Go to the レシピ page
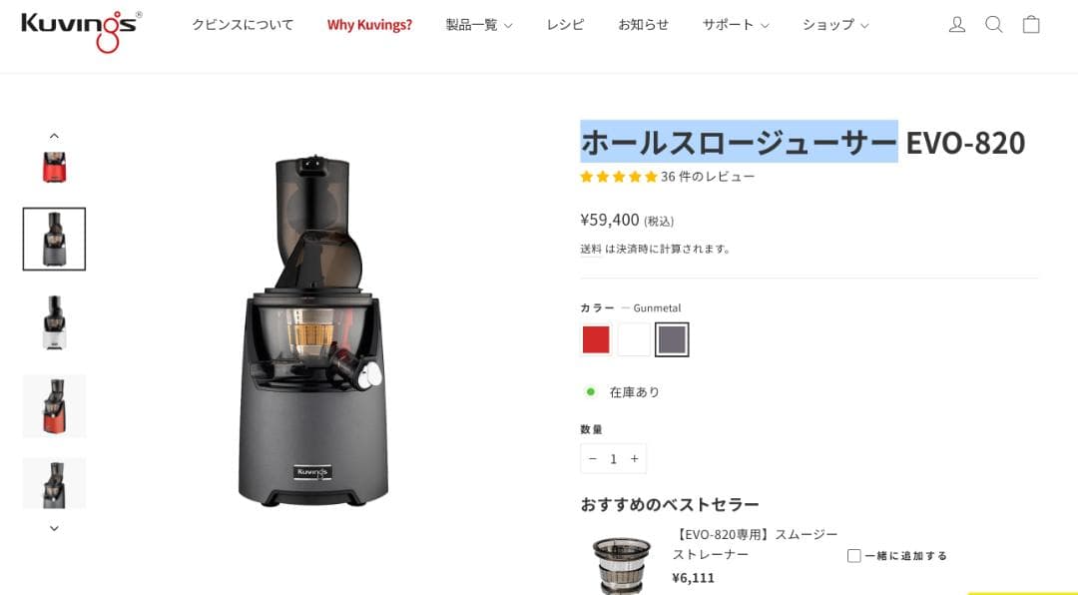Viewport: 1078px width, 595px height. 565,25
